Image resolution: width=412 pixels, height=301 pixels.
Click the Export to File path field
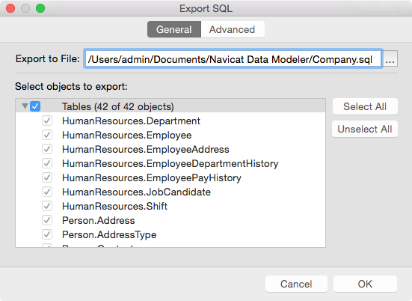coord(233,59)
